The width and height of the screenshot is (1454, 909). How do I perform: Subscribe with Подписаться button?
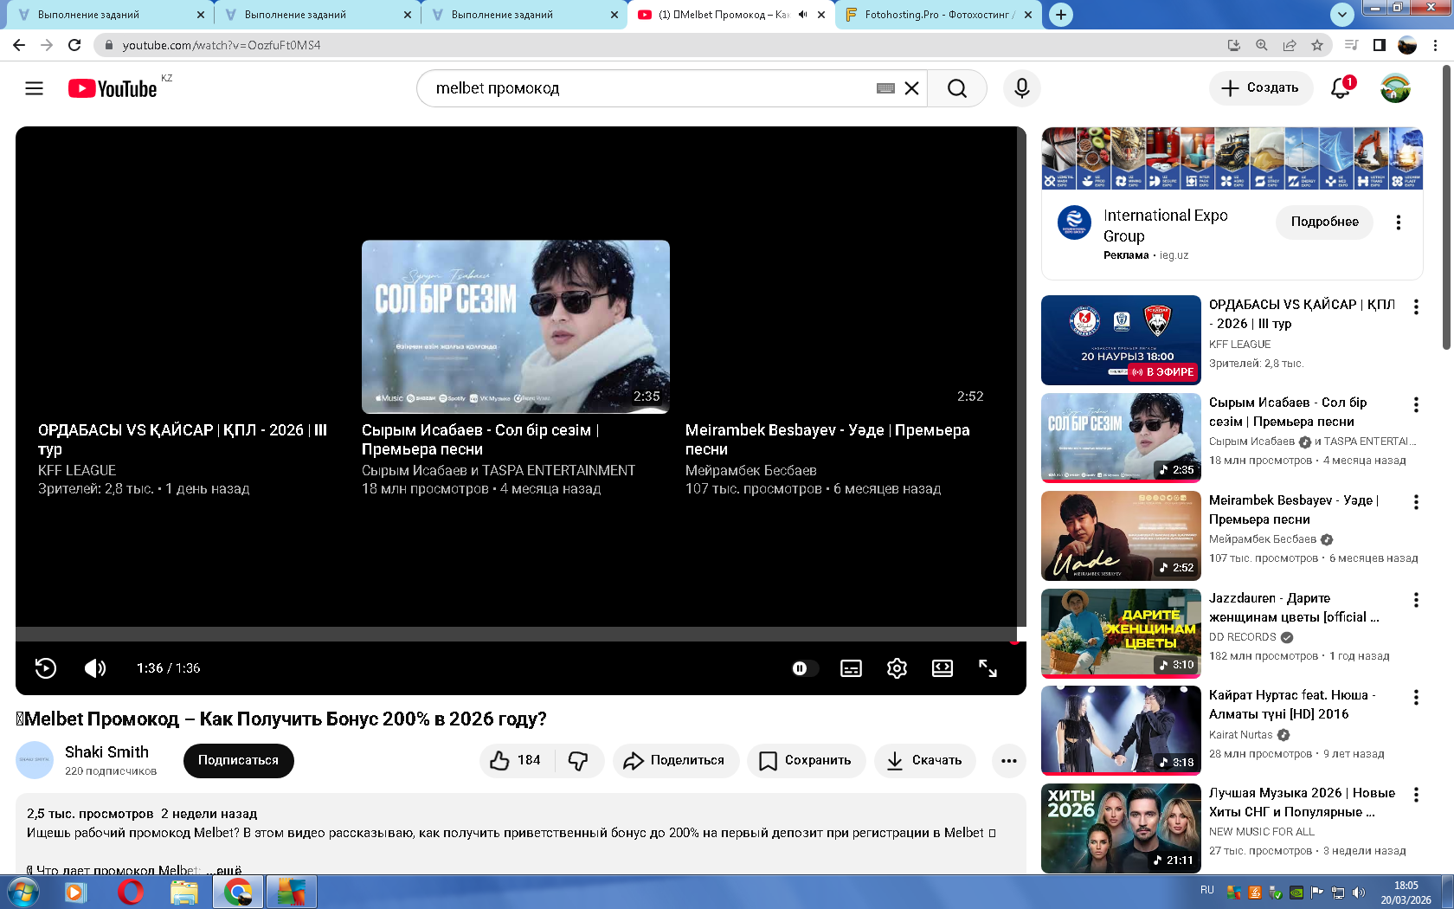(239, 761)
